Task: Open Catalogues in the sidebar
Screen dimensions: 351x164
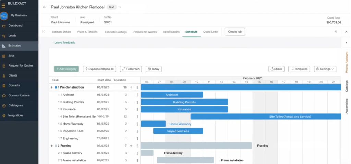Action: [x=19, y=105]
